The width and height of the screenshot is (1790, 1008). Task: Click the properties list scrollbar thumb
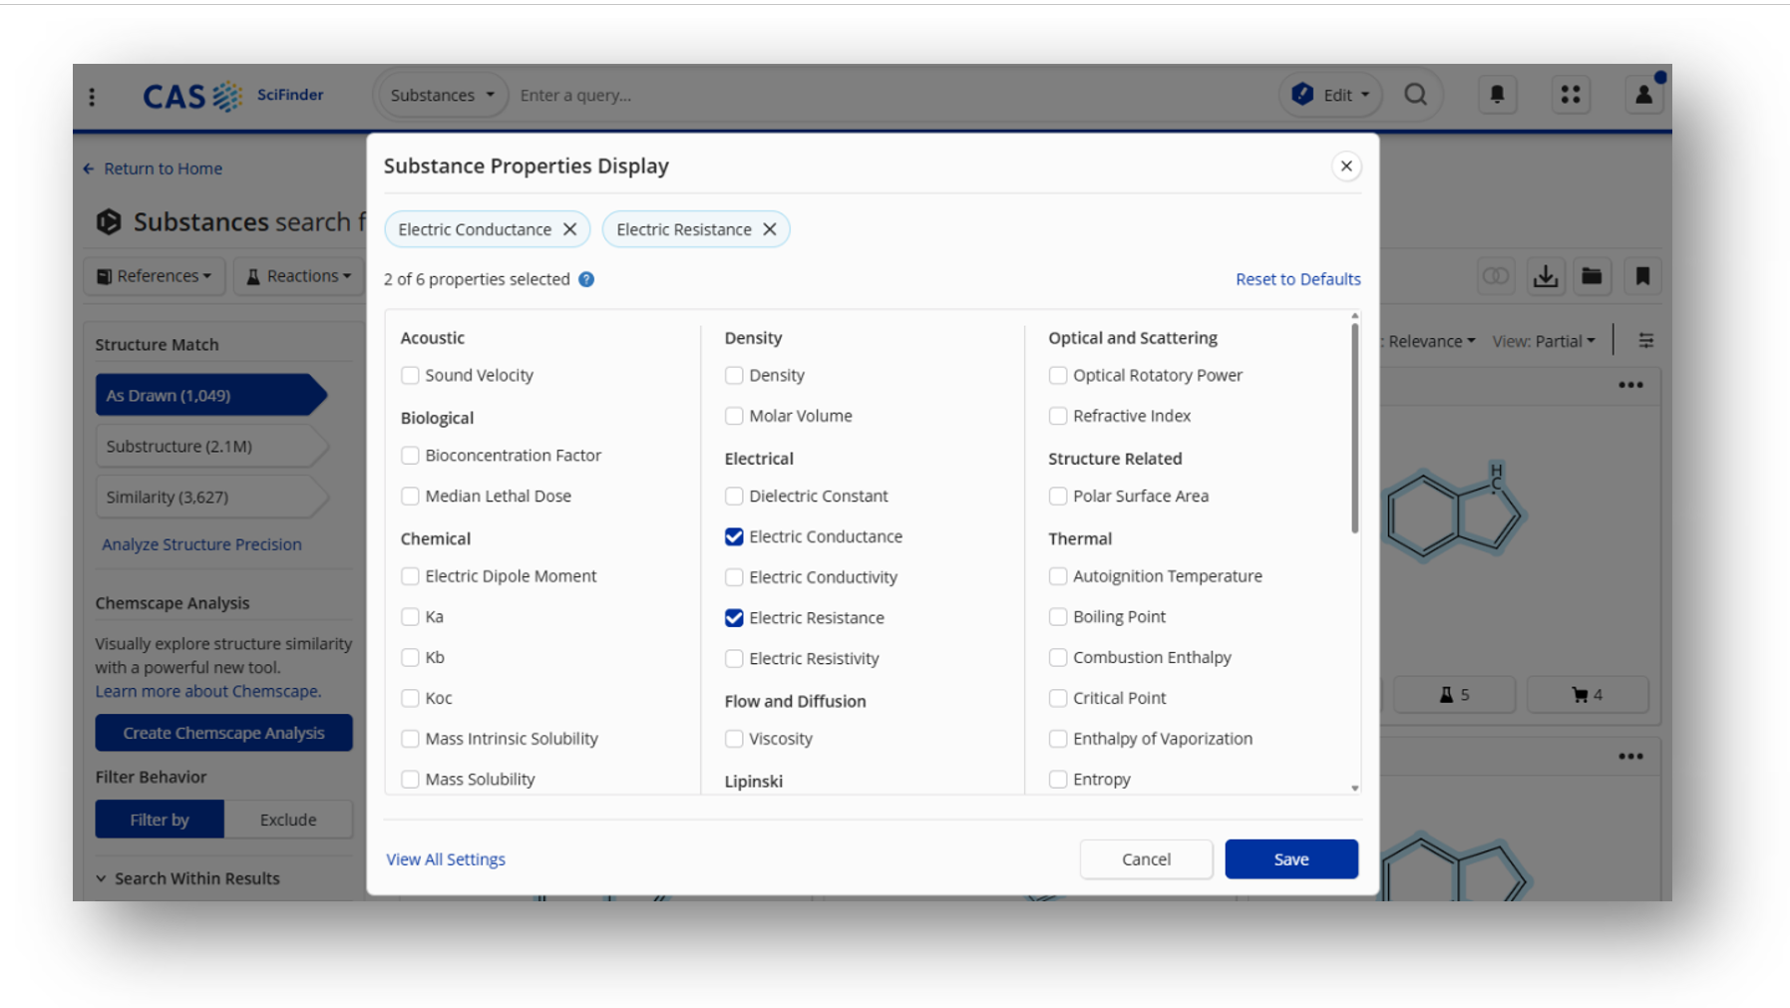coord(1354,429)
